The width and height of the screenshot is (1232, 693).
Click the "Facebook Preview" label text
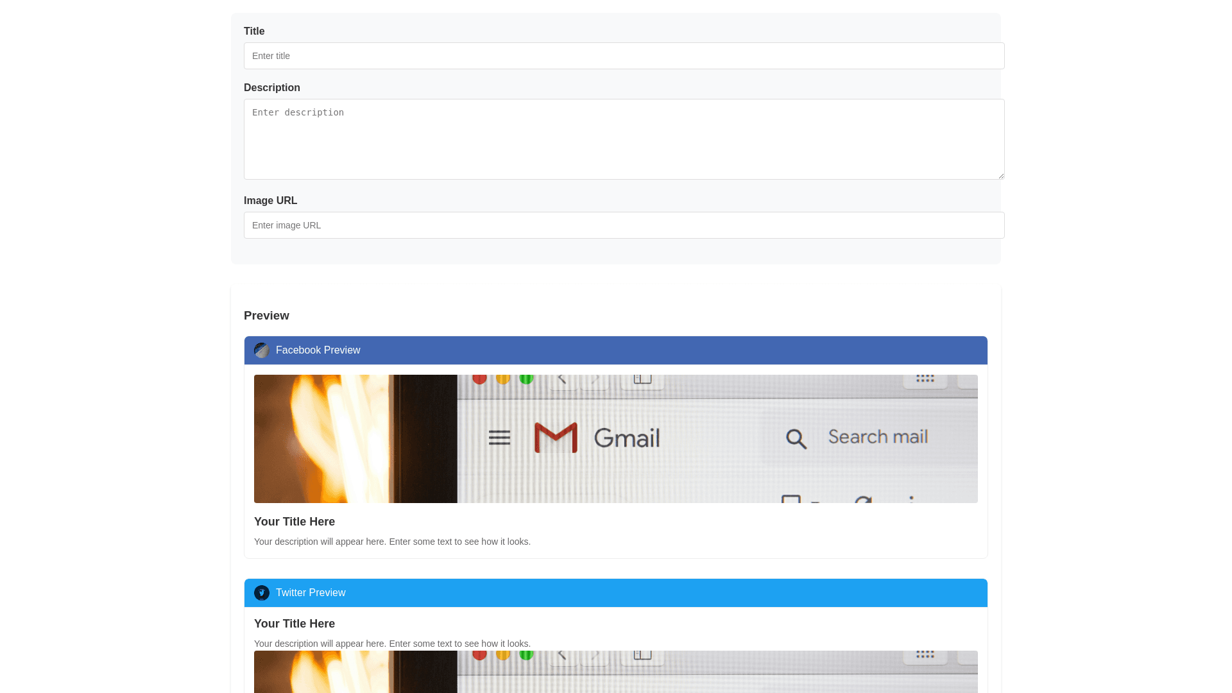(x=318, y=350)
